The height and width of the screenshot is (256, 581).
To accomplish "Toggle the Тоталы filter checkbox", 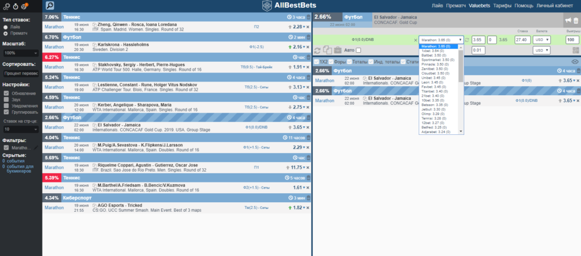I will coord(349,62).
